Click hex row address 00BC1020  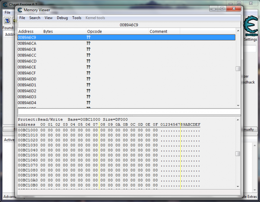[x=28, y=140]
